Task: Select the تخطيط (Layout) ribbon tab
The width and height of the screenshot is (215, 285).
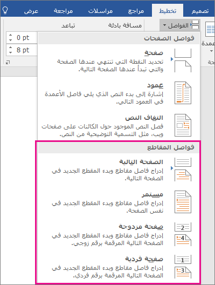Action: 168,11
